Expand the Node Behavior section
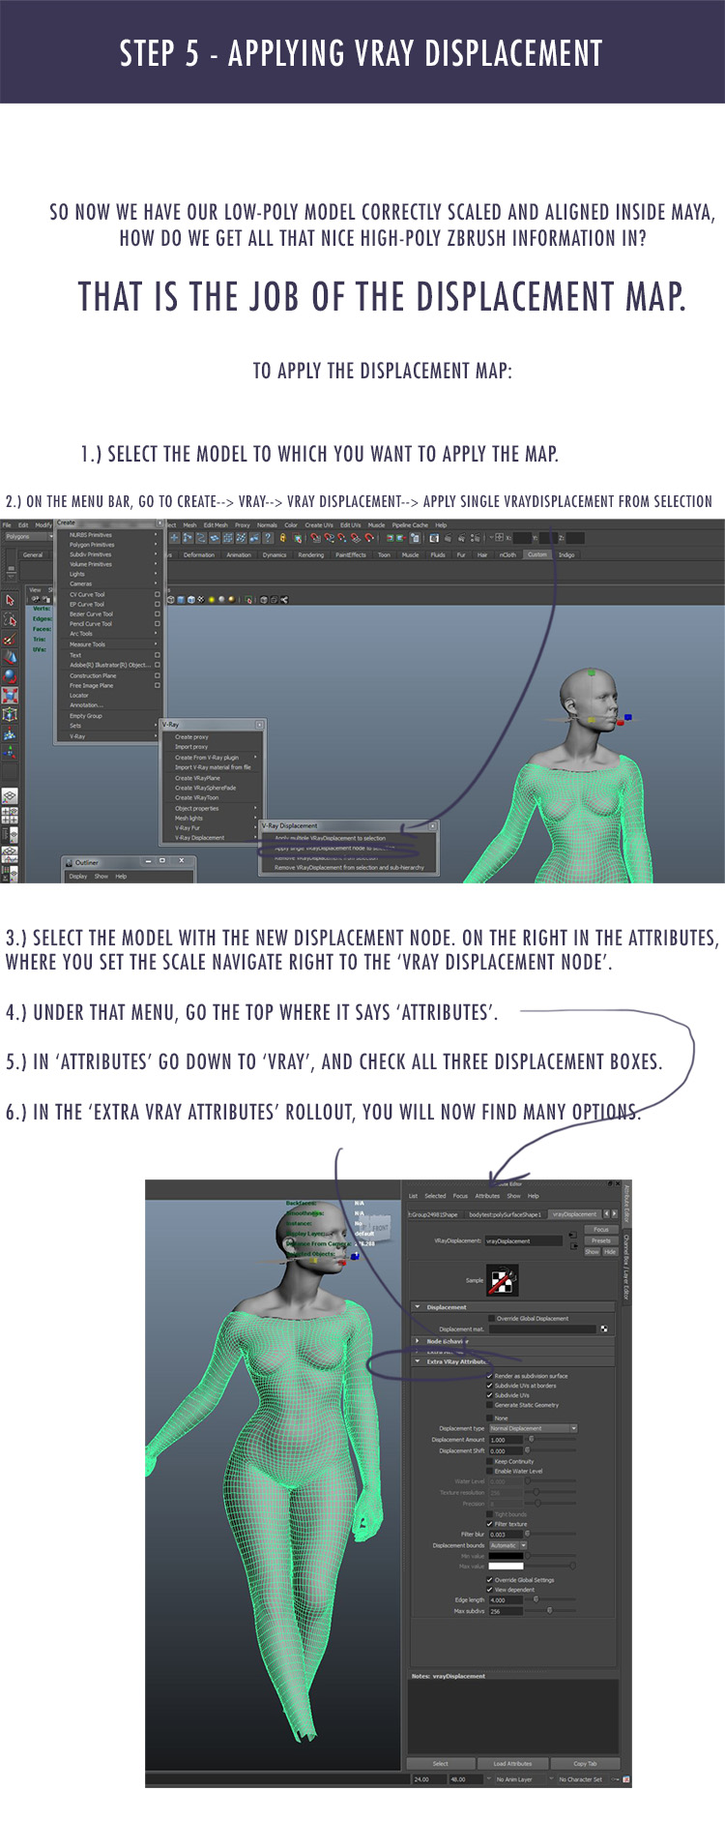Image resolution: width=725 pixels, height=1821 pixels. (x=418, y=1341)
